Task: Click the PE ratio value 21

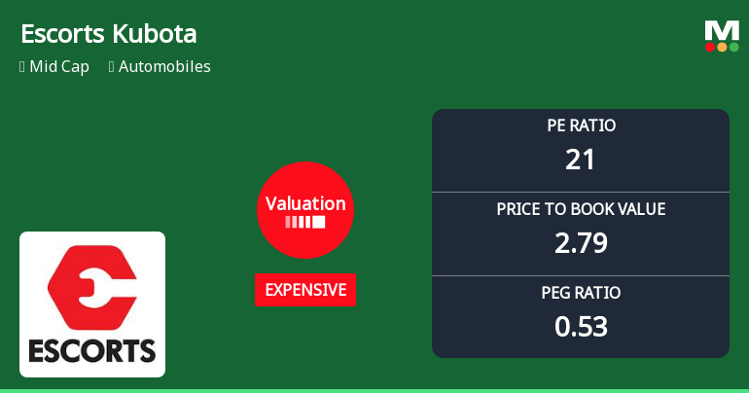Action: [581, 160]
